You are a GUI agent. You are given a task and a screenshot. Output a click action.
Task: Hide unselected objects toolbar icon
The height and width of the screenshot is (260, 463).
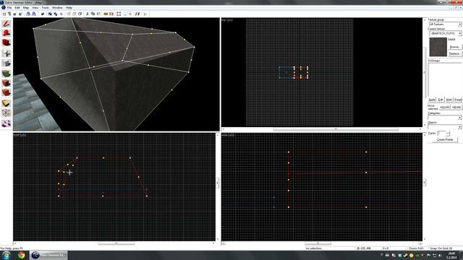click(74, 14)
